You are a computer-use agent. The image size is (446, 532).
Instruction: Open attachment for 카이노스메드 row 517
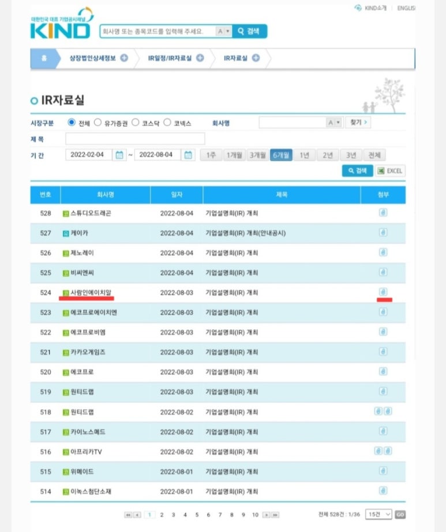[x=383, y=431]
